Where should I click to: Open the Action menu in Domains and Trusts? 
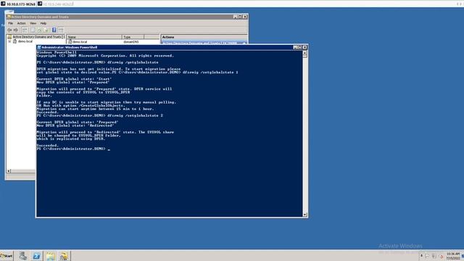pyautogui.click(x=21, y=23)
